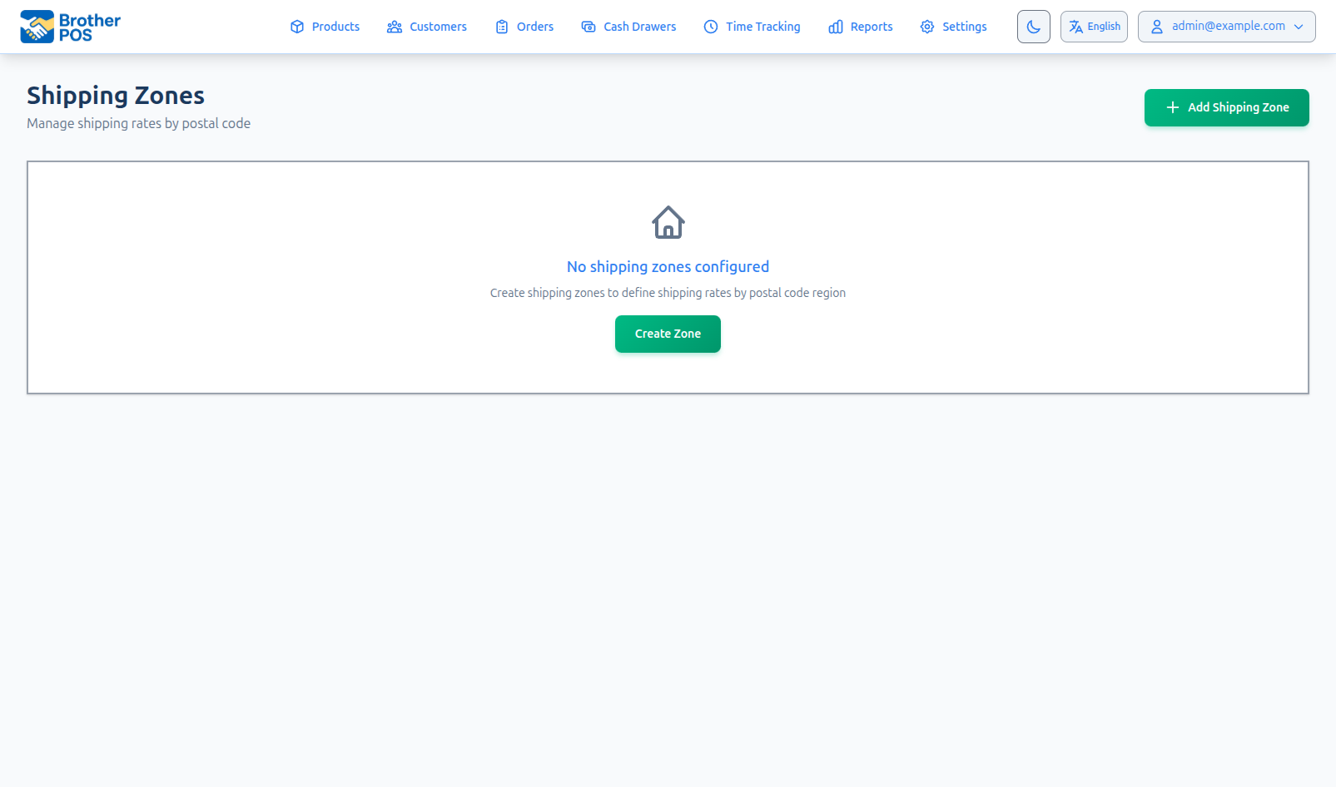Click the Reports bar chart icon
The width and height of the screenshot is (1336, 787).
click(836, 27)
